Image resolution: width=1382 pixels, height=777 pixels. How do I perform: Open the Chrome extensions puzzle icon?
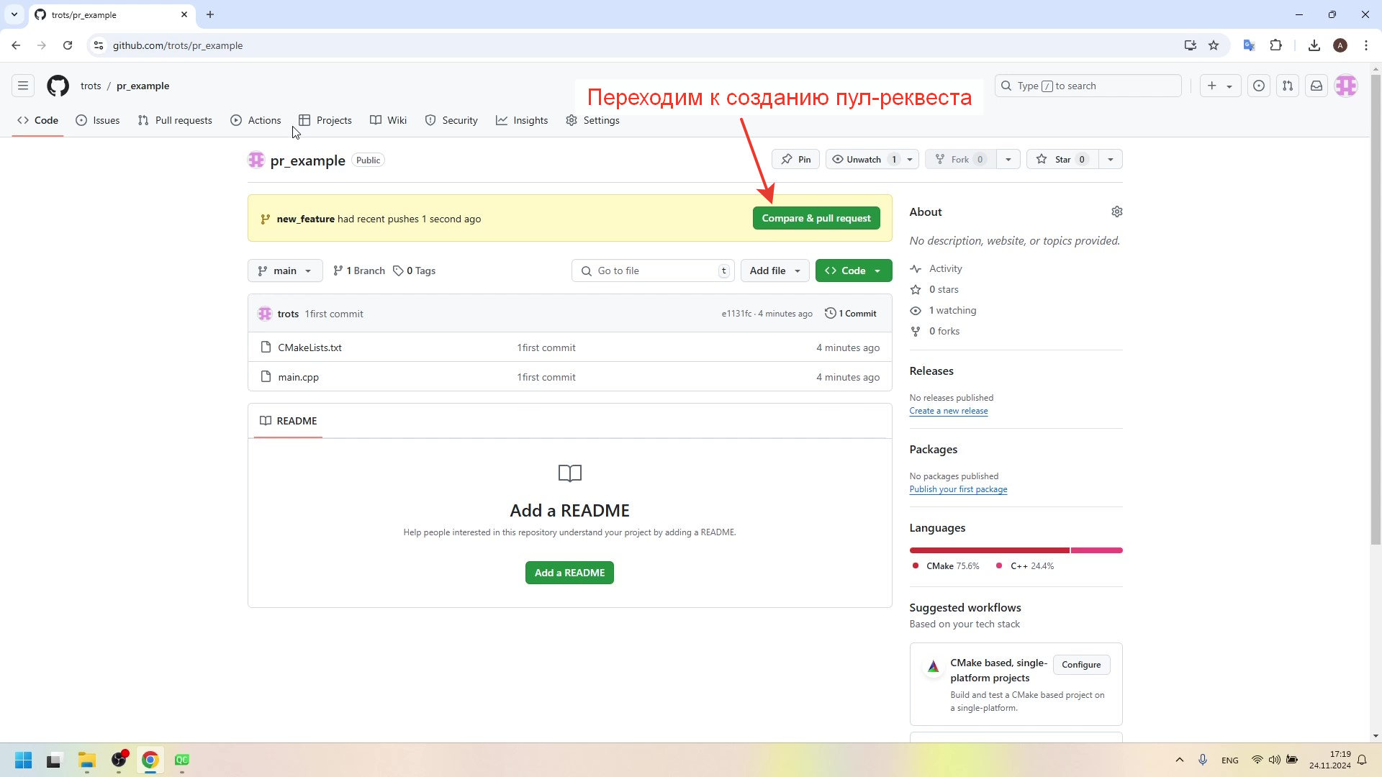coord(1275,45)
